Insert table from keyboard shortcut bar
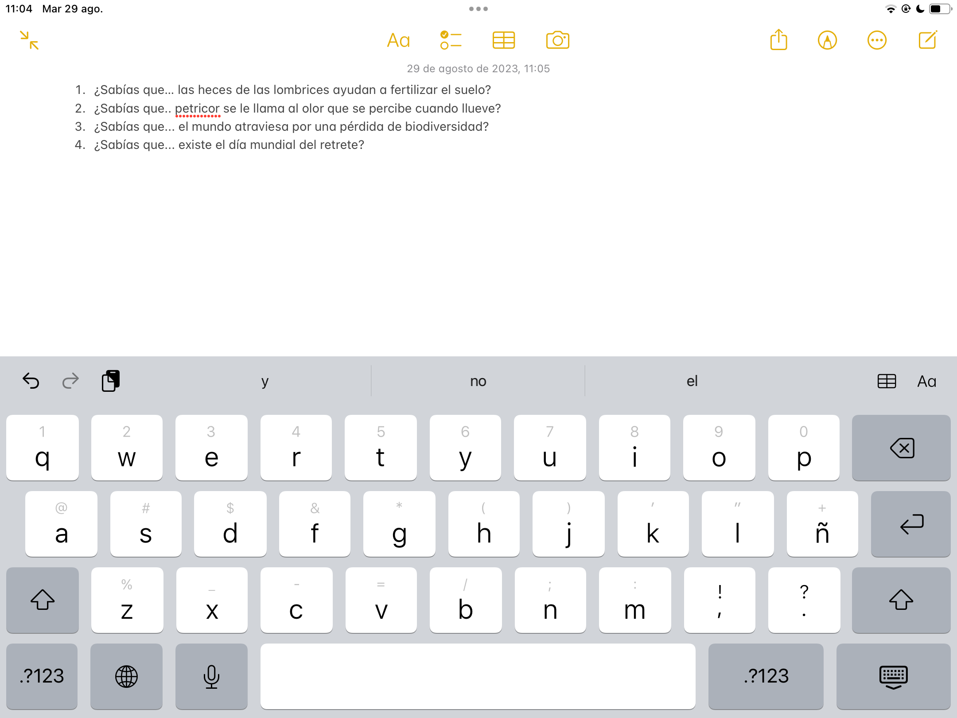The height and width of the screenshot is (718, 957). pyautogui.click(x=887, y=381)
